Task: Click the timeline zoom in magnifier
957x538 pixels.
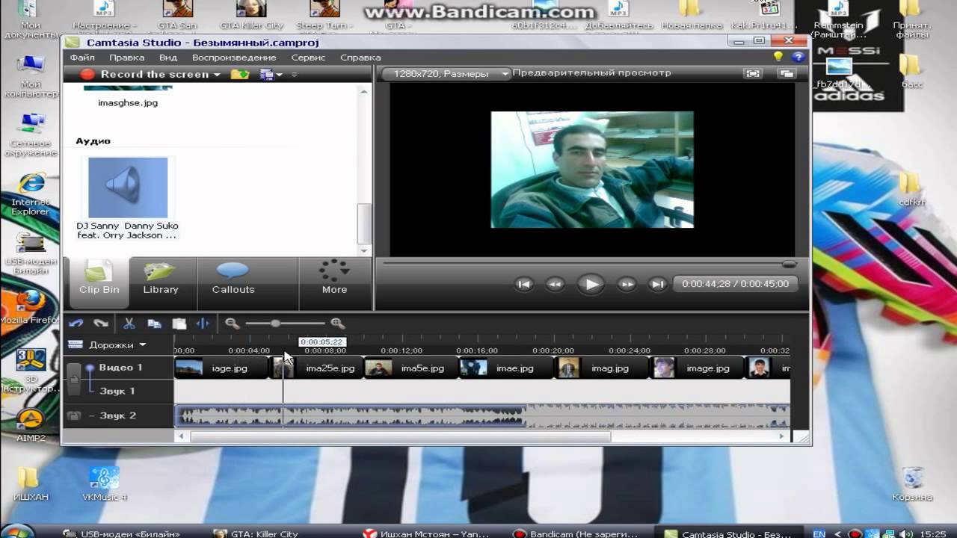Action: tap(338, 324)
